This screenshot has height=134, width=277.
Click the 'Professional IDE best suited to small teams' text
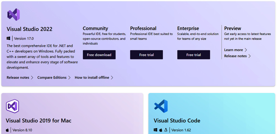coord(151,36)
